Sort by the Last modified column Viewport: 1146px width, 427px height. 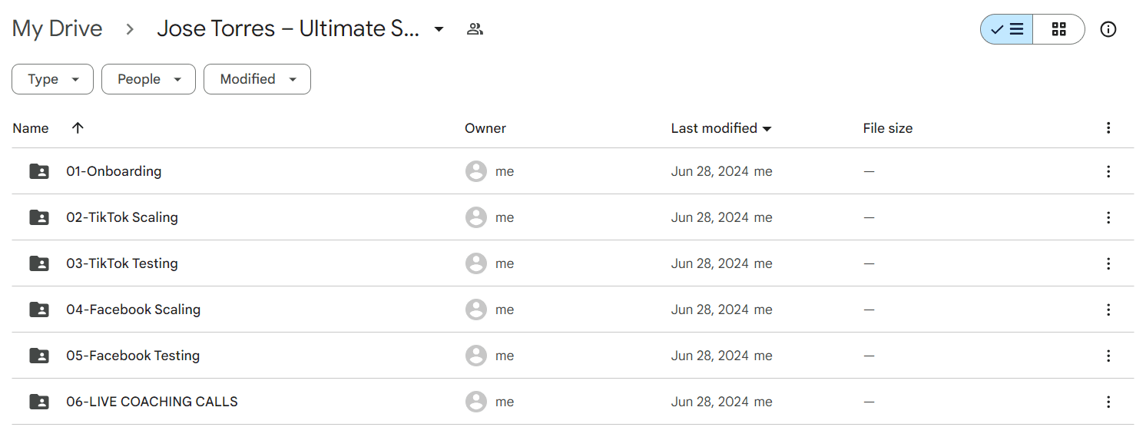coord(720,128)
